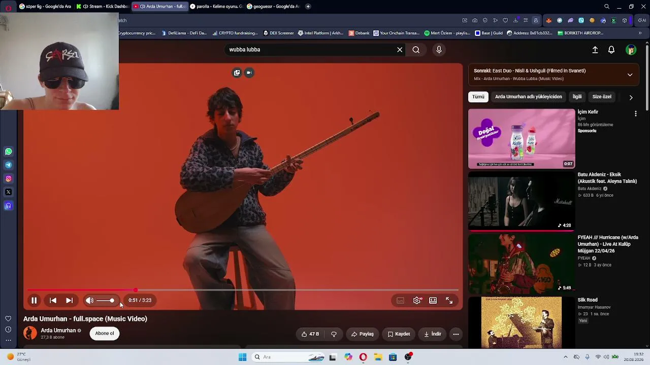Open the YouTube upload/create button

coord(595,50)
